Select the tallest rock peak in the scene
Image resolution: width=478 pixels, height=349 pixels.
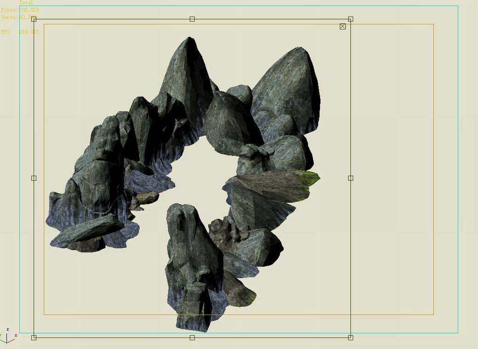coord(189,60)
